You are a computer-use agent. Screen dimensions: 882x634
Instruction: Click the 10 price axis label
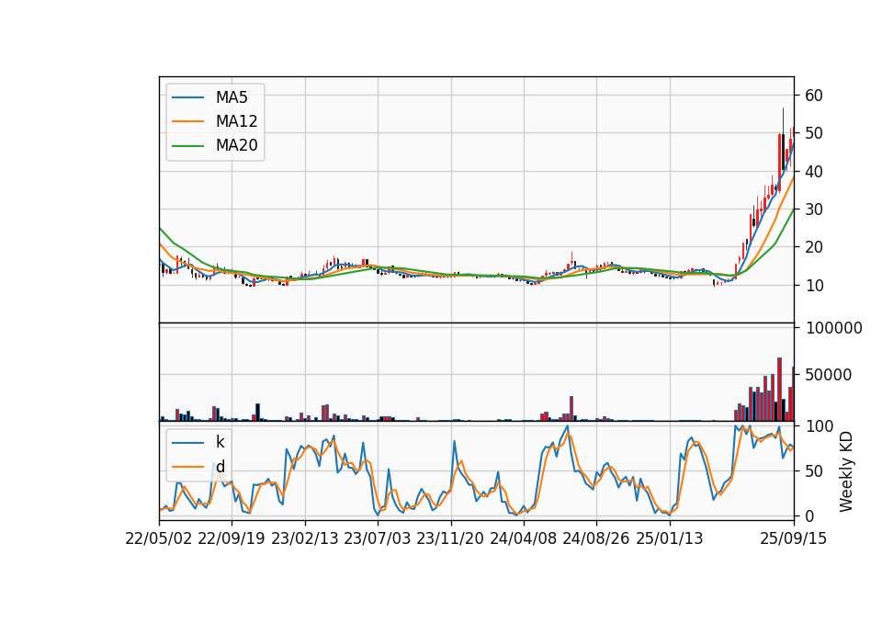tap(814, 285)
